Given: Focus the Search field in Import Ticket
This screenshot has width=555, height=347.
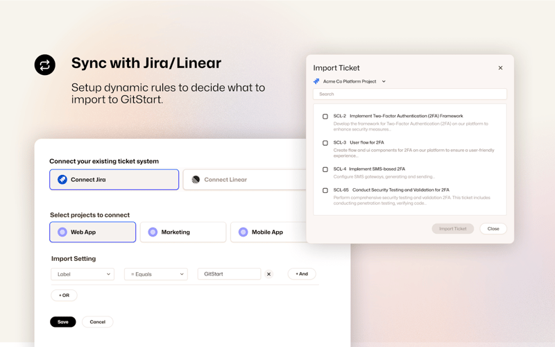Looking at the screenshot, I should coord(410,94).
